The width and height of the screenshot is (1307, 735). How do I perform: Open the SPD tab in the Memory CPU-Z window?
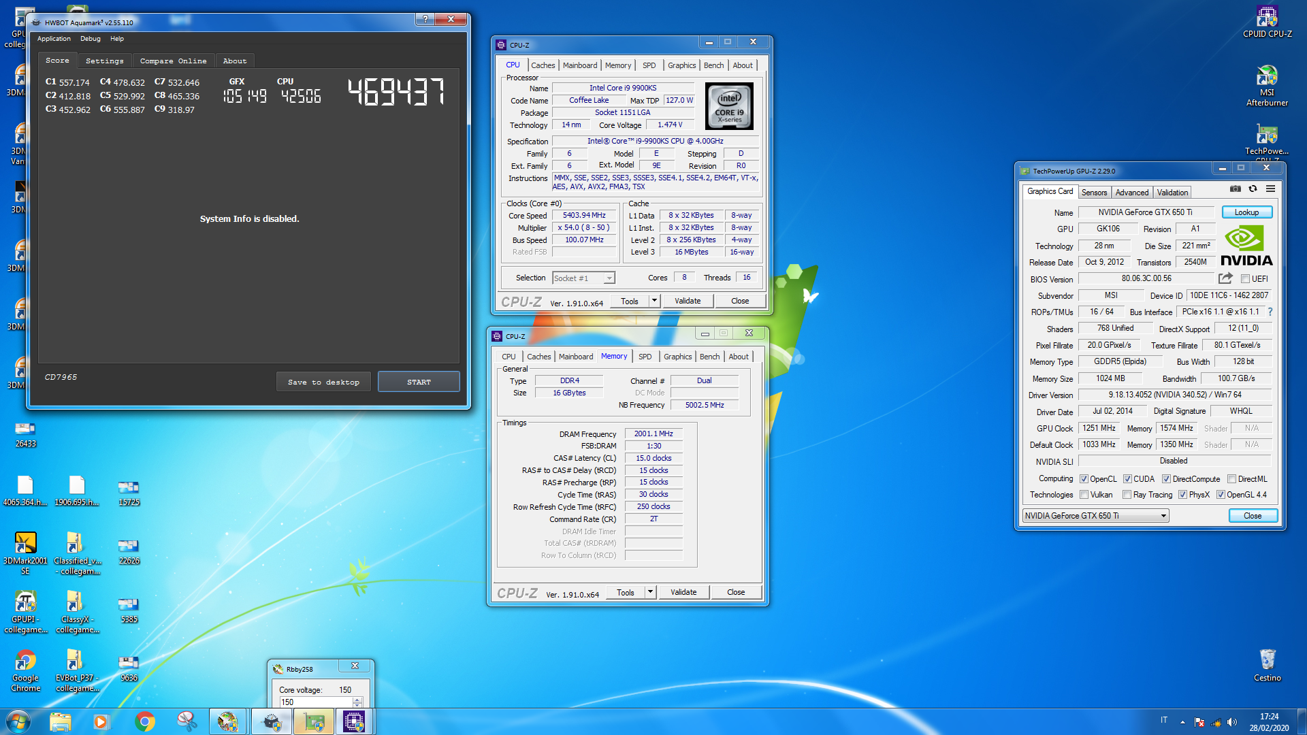click(645, 357)
